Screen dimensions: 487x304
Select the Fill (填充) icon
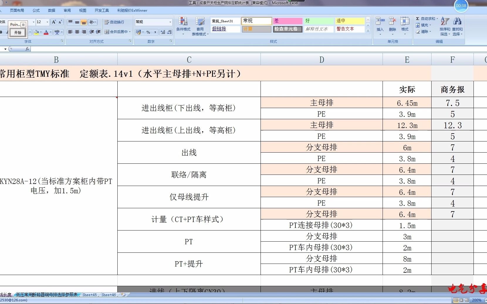tap(417, 25)
